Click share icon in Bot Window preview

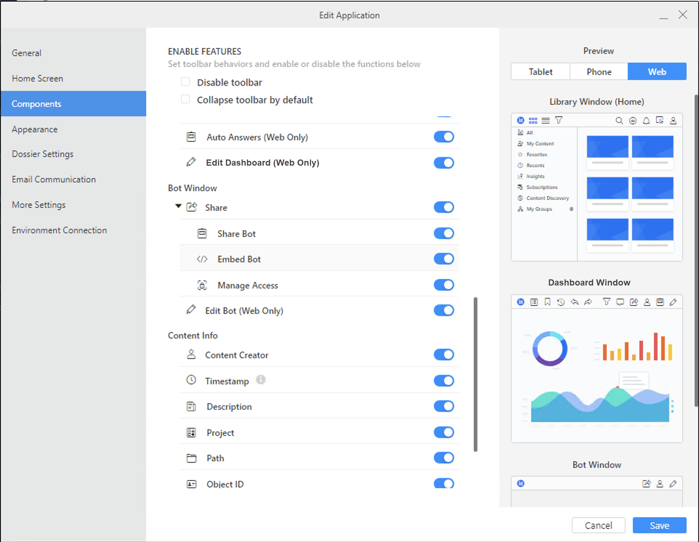tap(646, 484)
